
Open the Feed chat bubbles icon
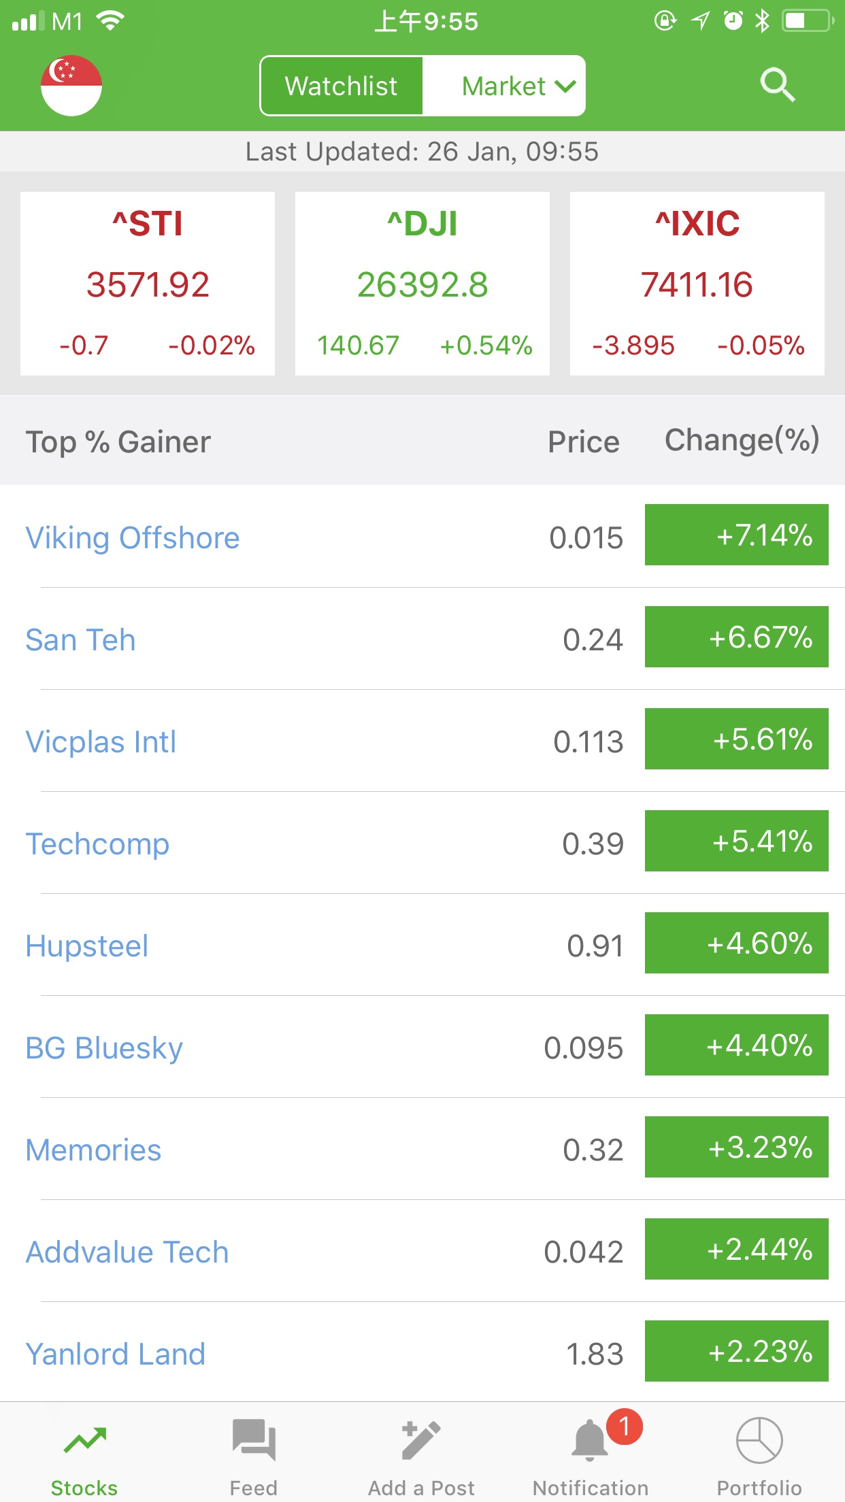coord(253,1441)
